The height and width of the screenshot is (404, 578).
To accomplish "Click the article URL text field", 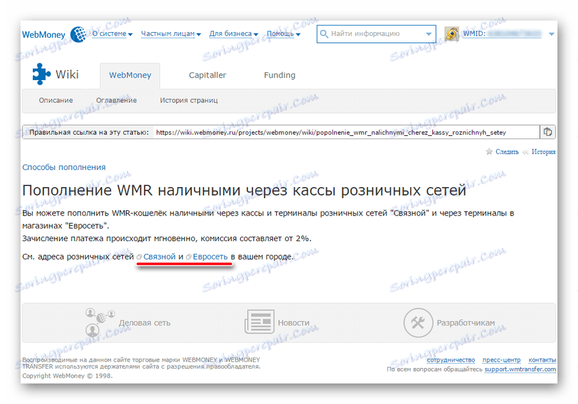I will point(347,133).
